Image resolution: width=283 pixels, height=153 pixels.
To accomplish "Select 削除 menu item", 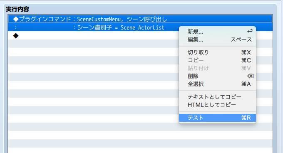I will click(x=217, y=76).
